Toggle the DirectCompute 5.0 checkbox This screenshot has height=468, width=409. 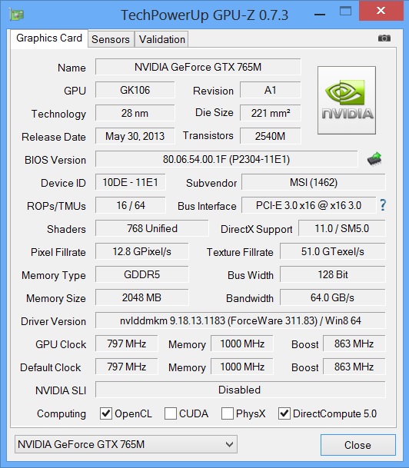(284, 413)
